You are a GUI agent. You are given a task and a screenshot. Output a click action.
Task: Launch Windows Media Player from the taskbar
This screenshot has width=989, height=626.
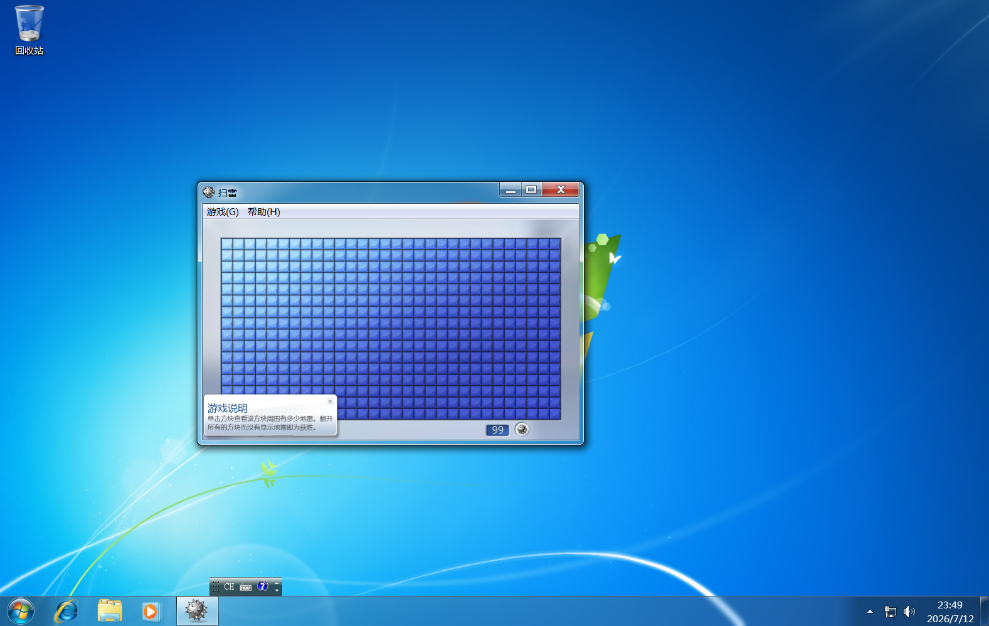click(151, 611)
